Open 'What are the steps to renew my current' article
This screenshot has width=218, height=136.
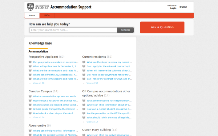(x=109, y=62)
